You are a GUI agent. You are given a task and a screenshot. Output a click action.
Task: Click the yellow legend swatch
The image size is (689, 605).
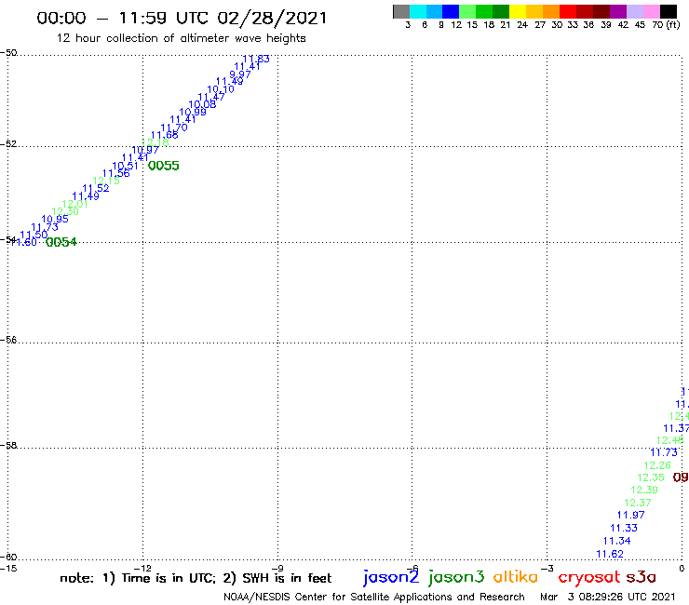tap(518, 11)
